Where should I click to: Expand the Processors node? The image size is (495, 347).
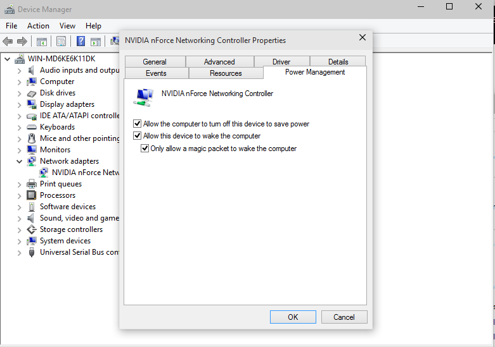(20, 196)
